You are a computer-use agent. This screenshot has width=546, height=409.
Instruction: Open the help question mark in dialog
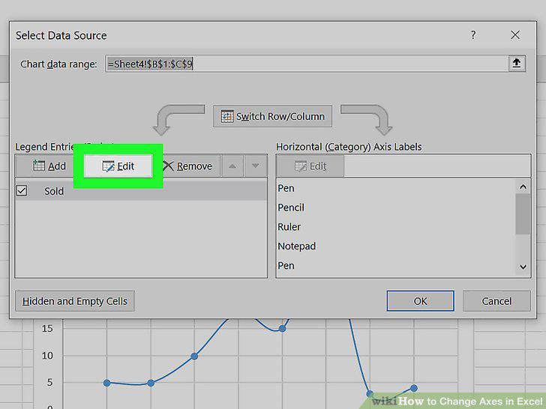(x=472, y=34)
